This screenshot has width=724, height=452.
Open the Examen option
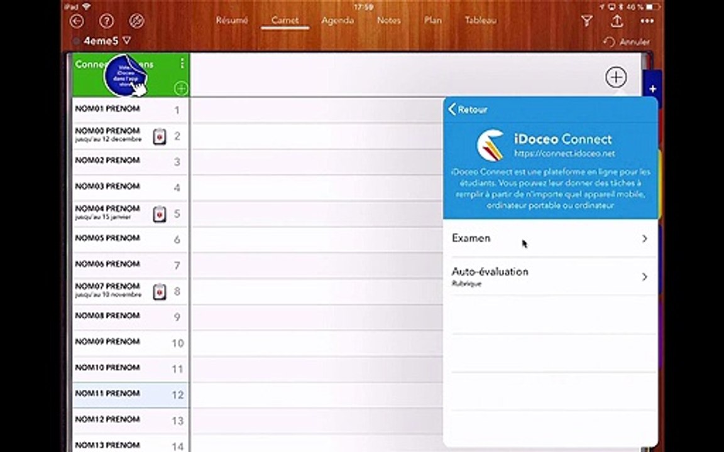point(551,239)
